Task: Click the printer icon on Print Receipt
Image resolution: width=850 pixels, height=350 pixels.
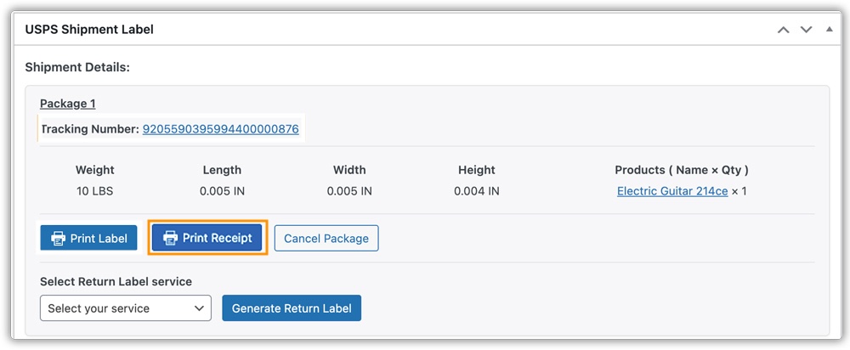Action: [170, 239]
